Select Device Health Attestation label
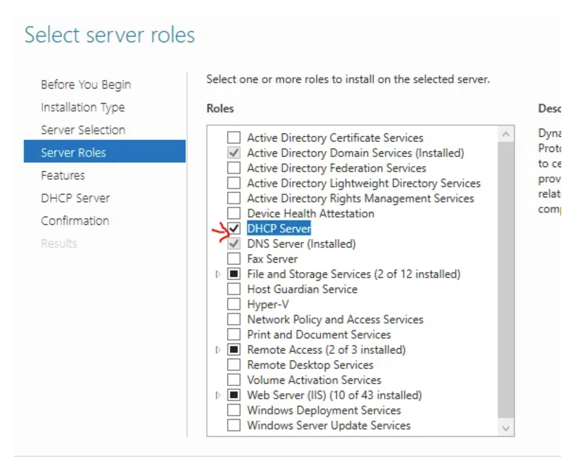Image resolution: width=565 pixels, height=469 pixels. point(311,214)
